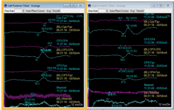
Task: Select CP4-Fpz 11:23:48 label in right window
Action: point(156,64)
